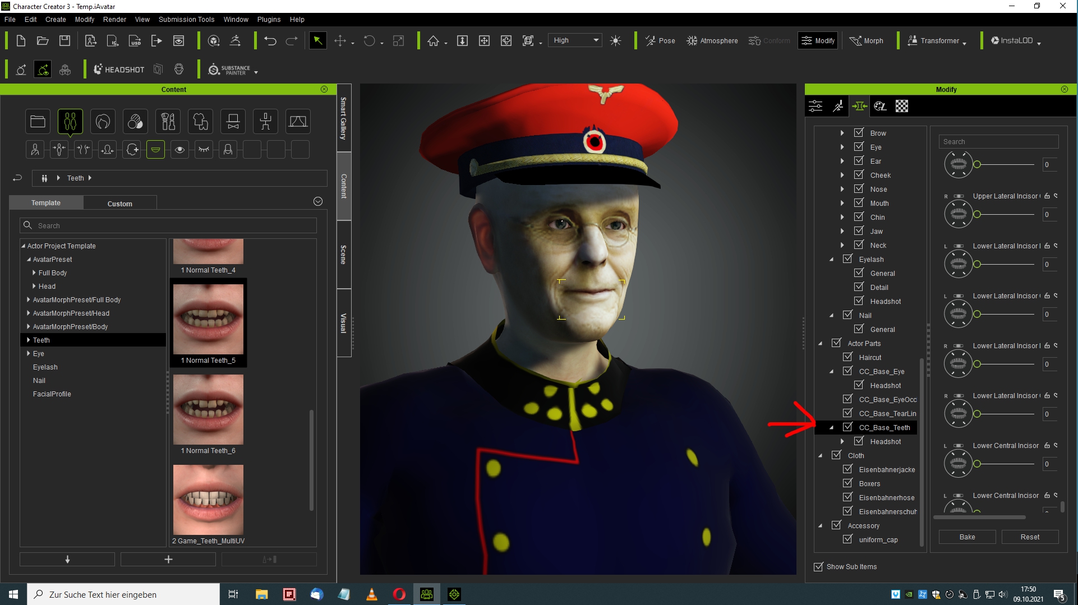Select the 1 Normal Teeth_6 thumbnail

pos(208,409)
